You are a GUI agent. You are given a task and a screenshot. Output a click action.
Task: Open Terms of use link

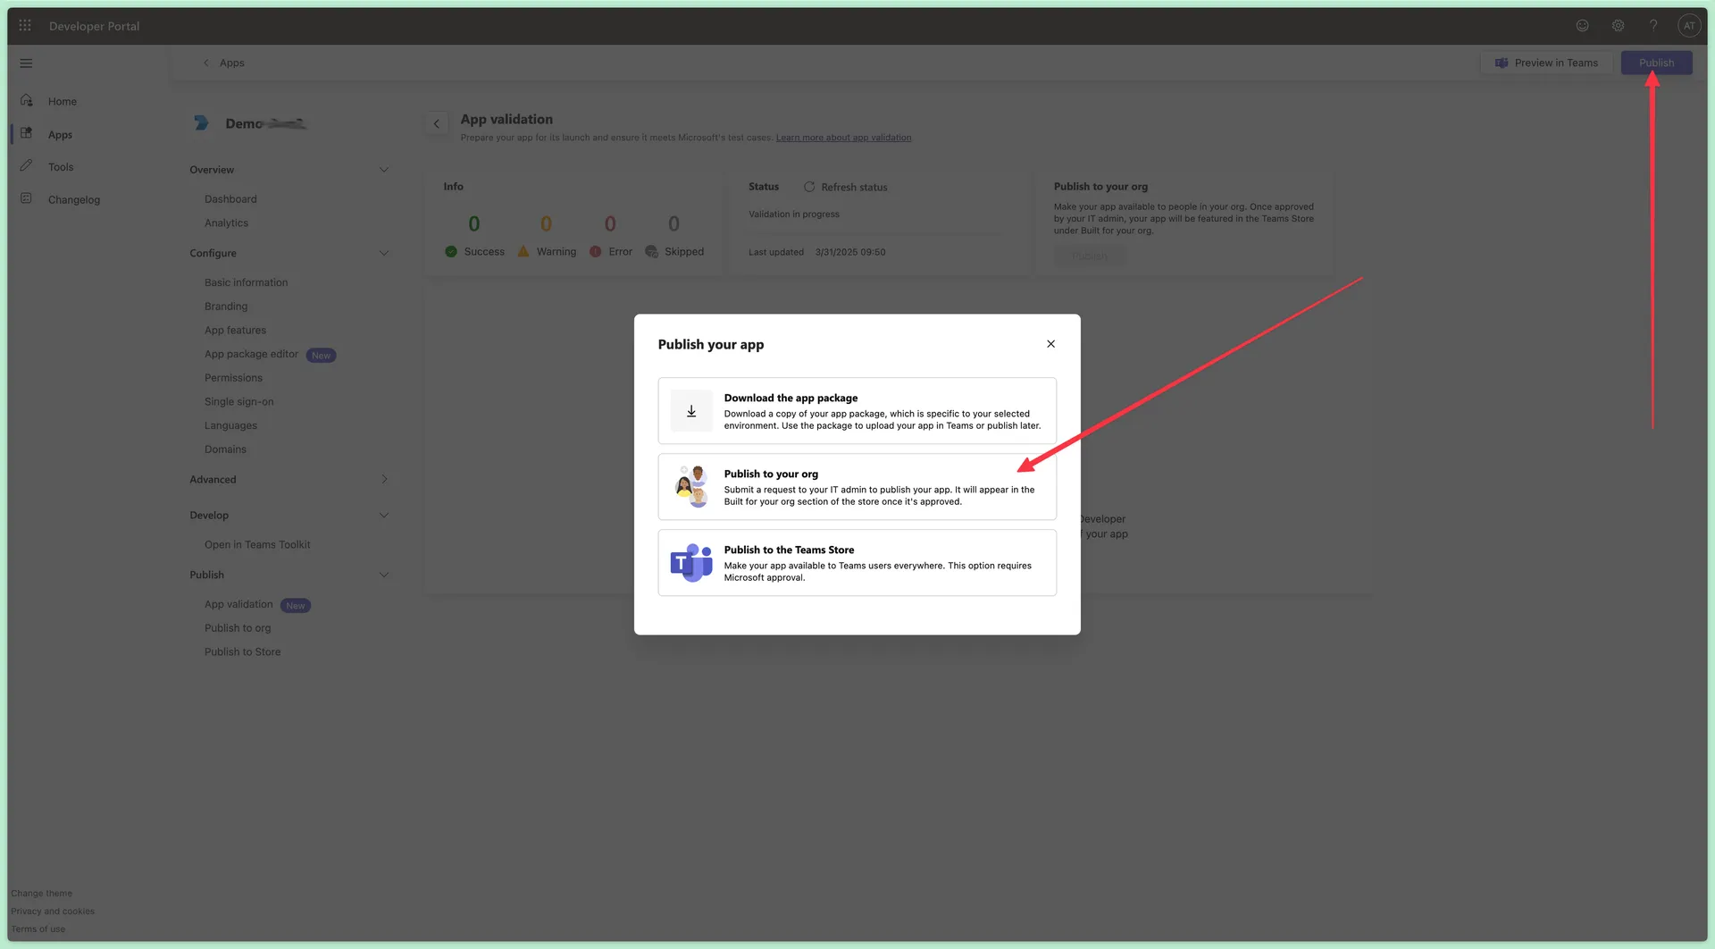tap(38, 929)
